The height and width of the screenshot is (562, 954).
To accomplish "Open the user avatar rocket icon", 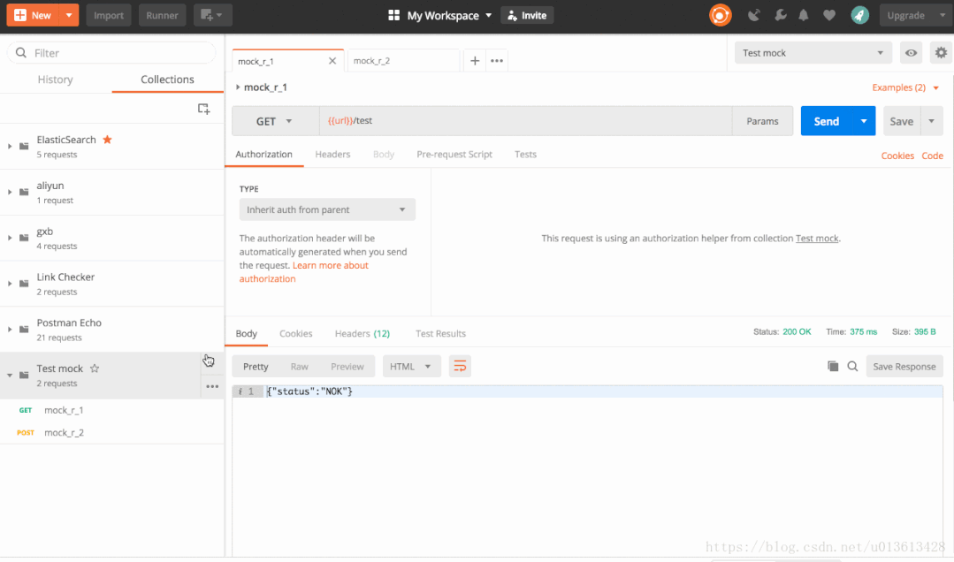I will click(x=859, y=15).
